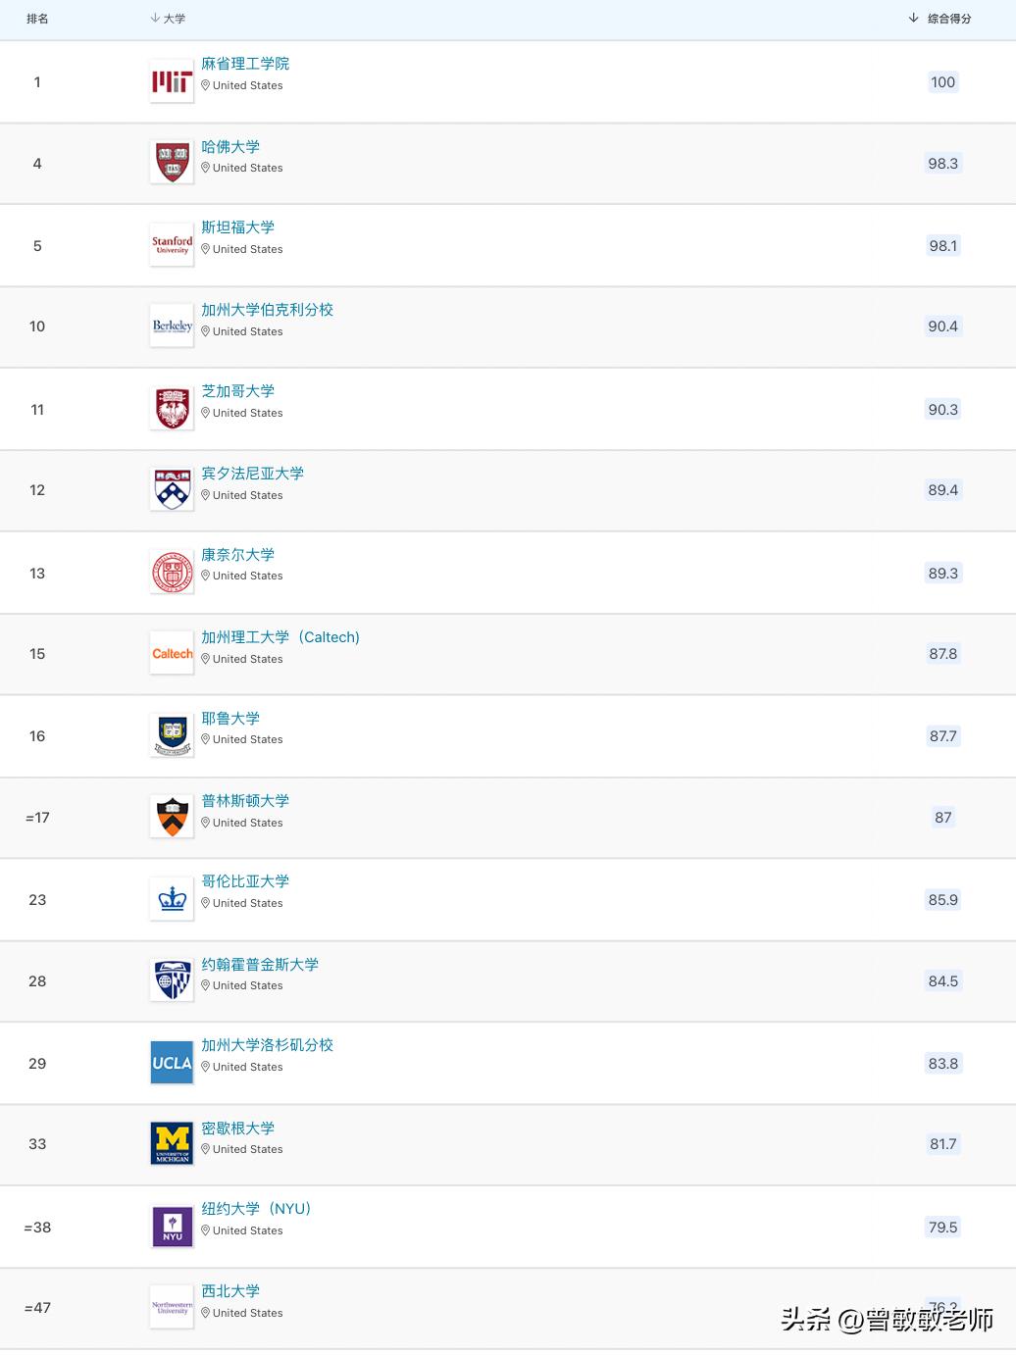Image resolution: width=1016 pixels, height=1355 pixels.
Task: Click the MIT logo icon
Action: coord(172,82)
